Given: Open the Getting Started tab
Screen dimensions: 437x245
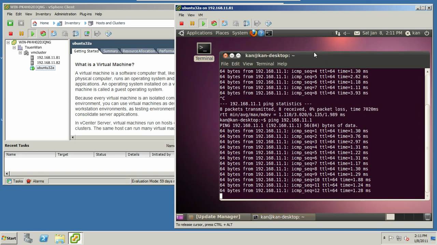Looking at the screenshot, I should (86, 51).
